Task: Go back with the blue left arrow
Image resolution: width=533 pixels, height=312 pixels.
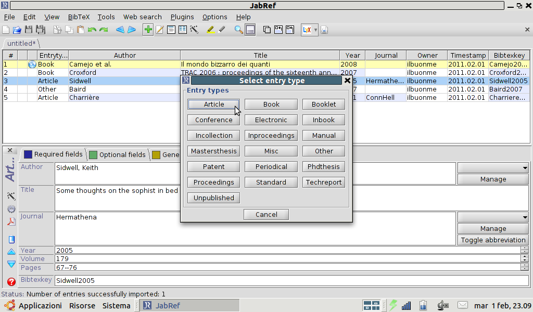Action: tap(120, 30)
